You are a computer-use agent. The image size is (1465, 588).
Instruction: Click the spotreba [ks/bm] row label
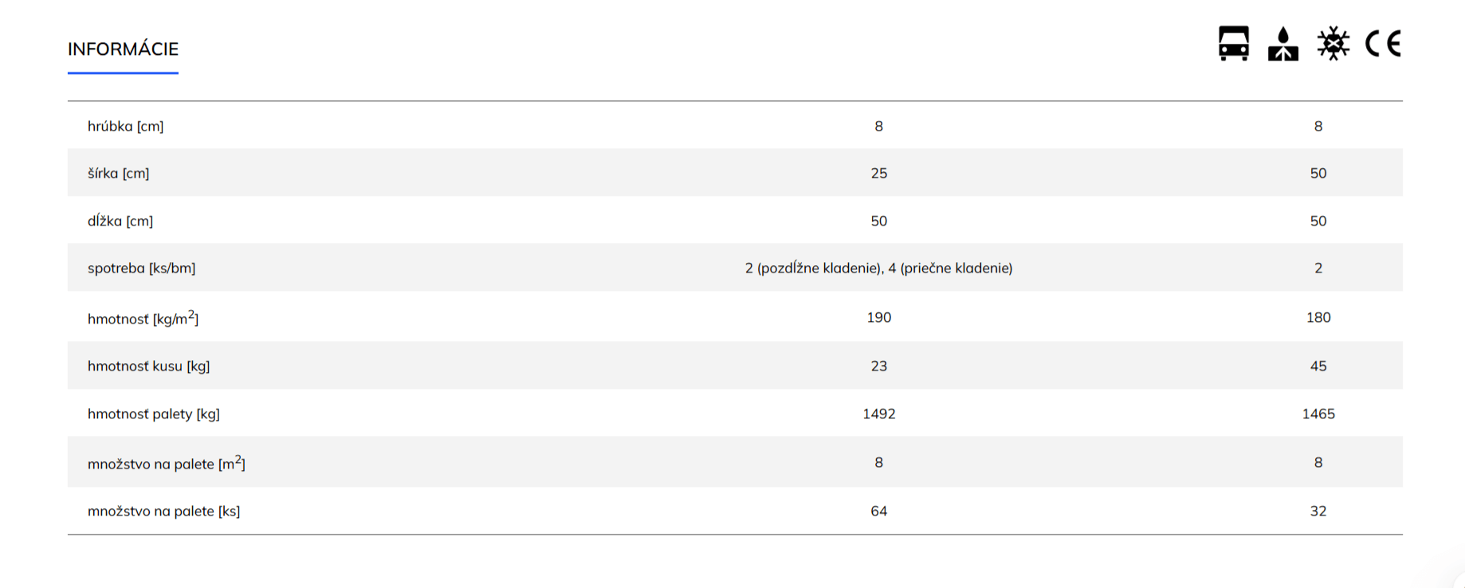pyautogui.click(x=142, y=268)
